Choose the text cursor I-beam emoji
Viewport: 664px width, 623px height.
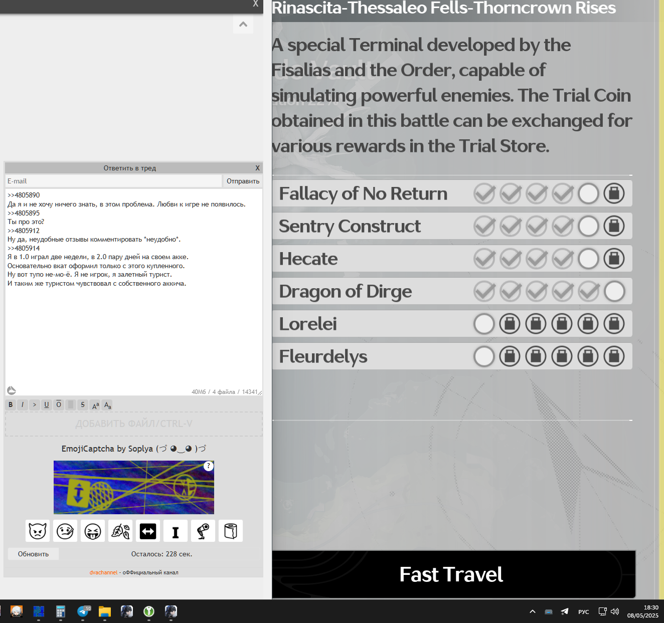coord(176,531)
